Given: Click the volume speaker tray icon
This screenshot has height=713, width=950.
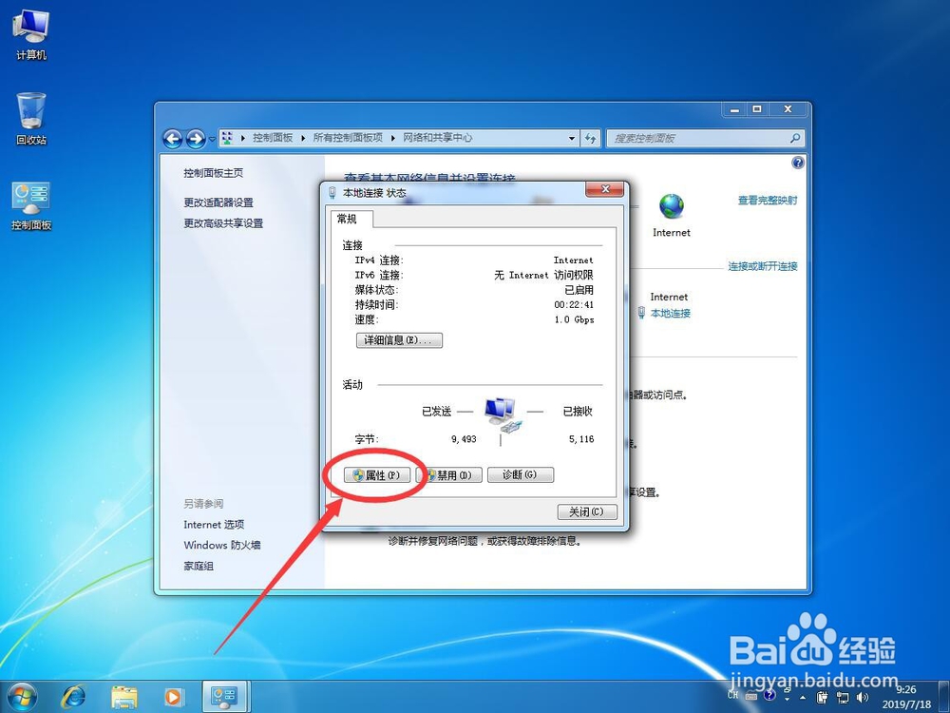Looking at the screenshot, I should point(863,697).
